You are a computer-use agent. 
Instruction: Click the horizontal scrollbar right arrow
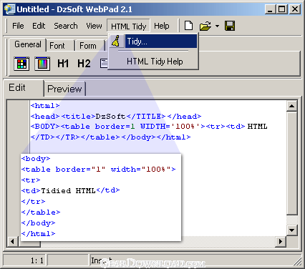point(281,242)
